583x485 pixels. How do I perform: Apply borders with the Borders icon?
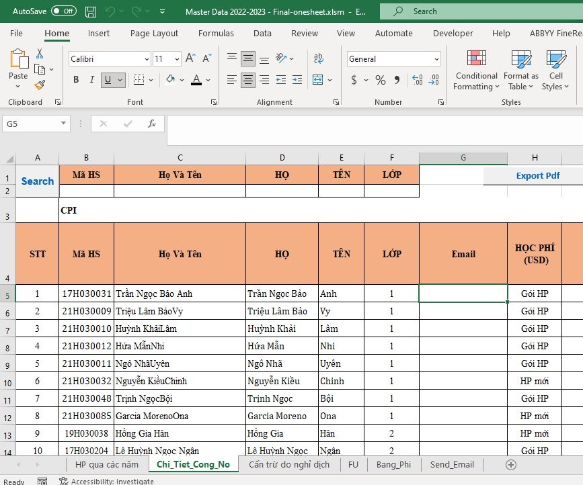coord(139,79)
